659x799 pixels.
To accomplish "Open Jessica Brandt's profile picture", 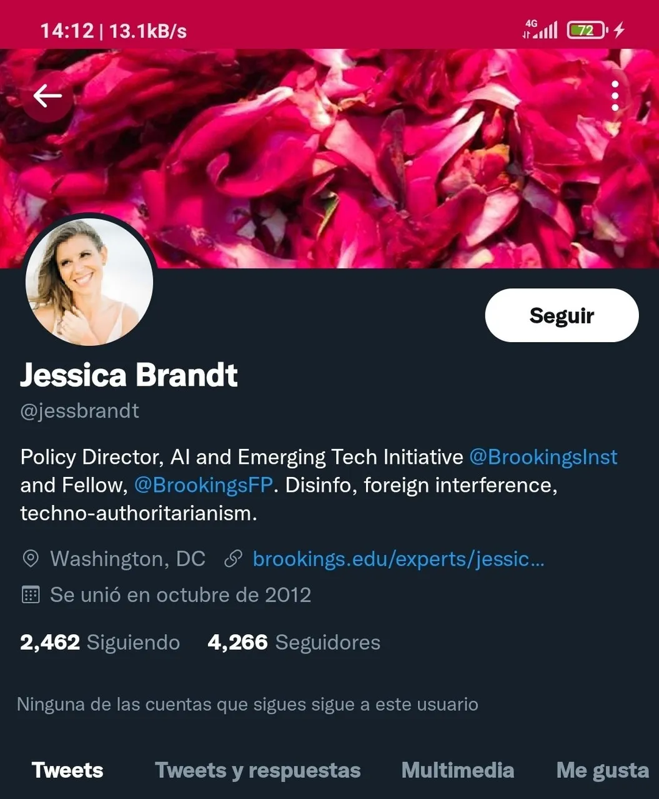I will point(89,282).
